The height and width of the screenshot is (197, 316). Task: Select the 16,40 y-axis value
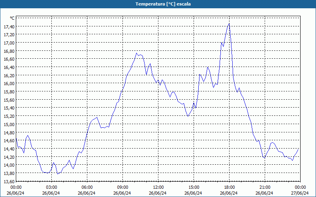tap(9, 67)
